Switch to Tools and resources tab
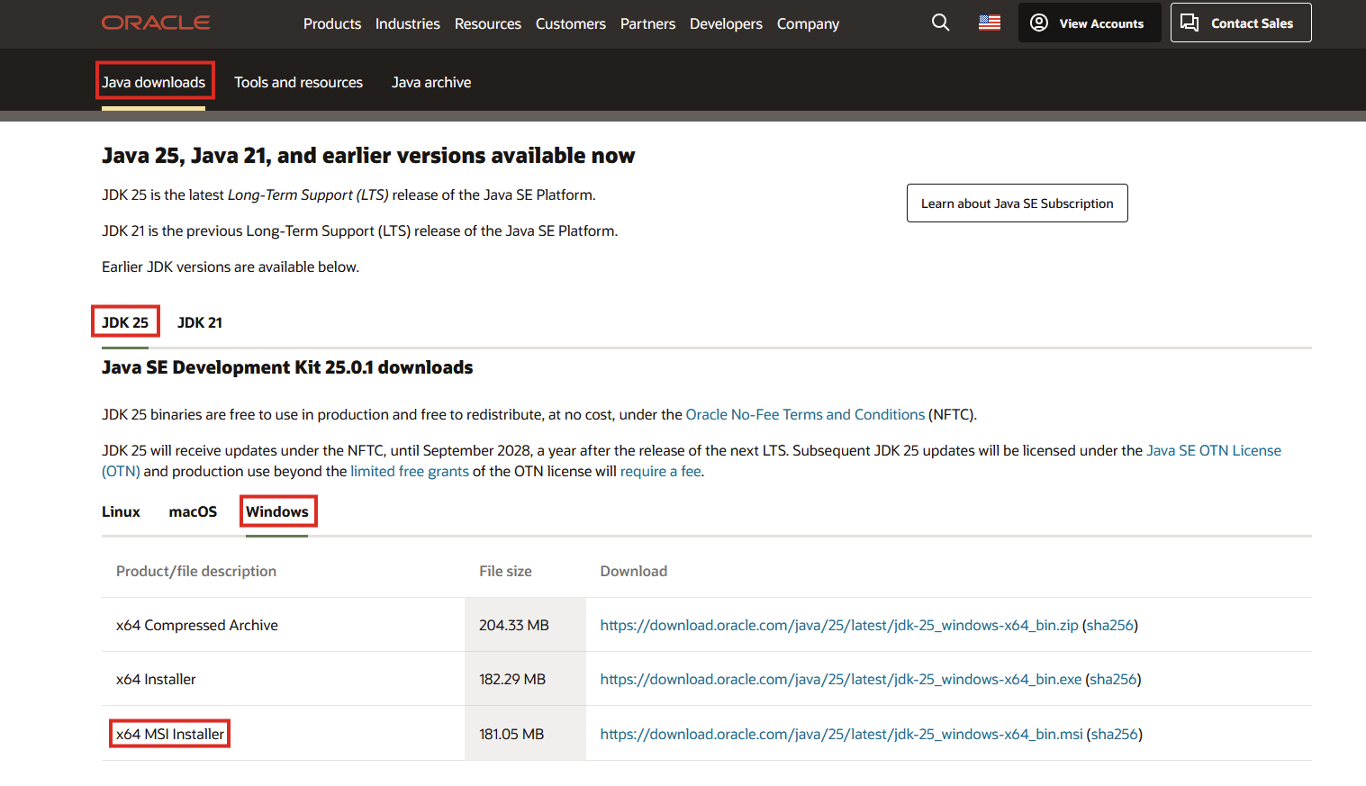 point(299,82)
